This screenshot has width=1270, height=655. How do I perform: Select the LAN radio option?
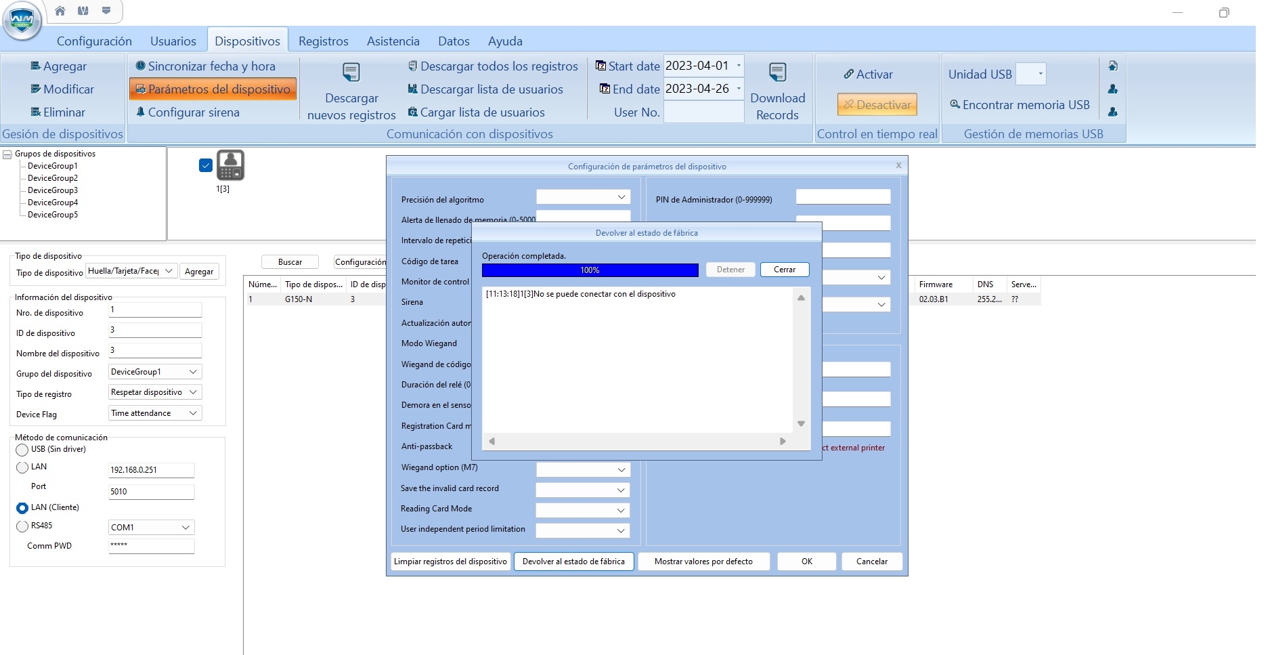point(22,467)
